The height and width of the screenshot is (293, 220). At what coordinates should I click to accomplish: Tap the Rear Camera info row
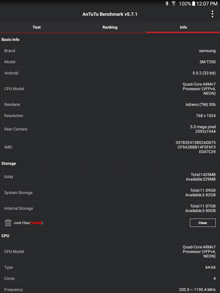point(110,129)
